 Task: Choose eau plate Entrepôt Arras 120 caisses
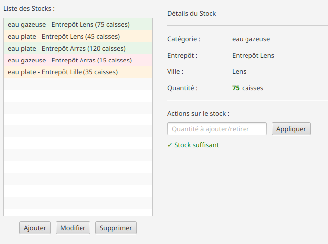click(x=78, y=48)
